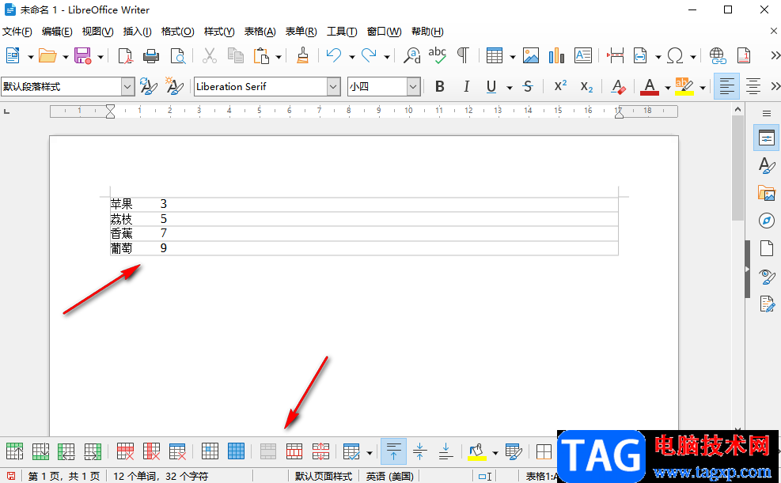Toggle print preview icon
The width and height of the screenshot is (781, 483).
pyautogui.click(x=178, y=55)
